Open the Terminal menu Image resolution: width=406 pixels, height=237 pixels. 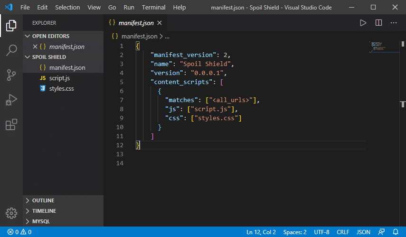(x=153, y=7)
